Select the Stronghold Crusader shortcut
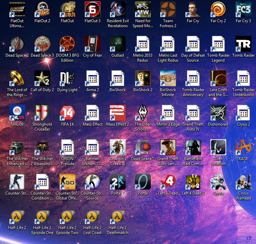This screenshot has width=256, height=244. 42,113
